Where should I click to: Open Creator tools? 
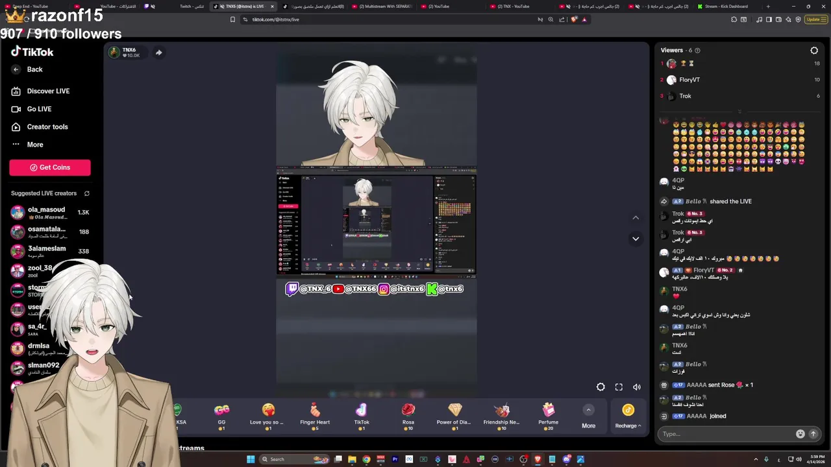click(x=40, y=127)
